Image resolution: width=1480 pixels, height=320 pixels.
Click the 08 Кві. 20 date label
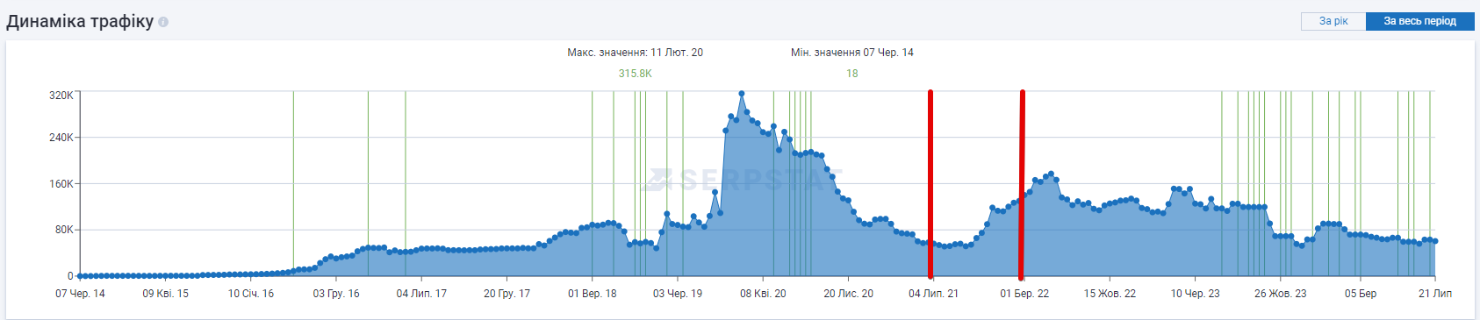coord(763,294)
